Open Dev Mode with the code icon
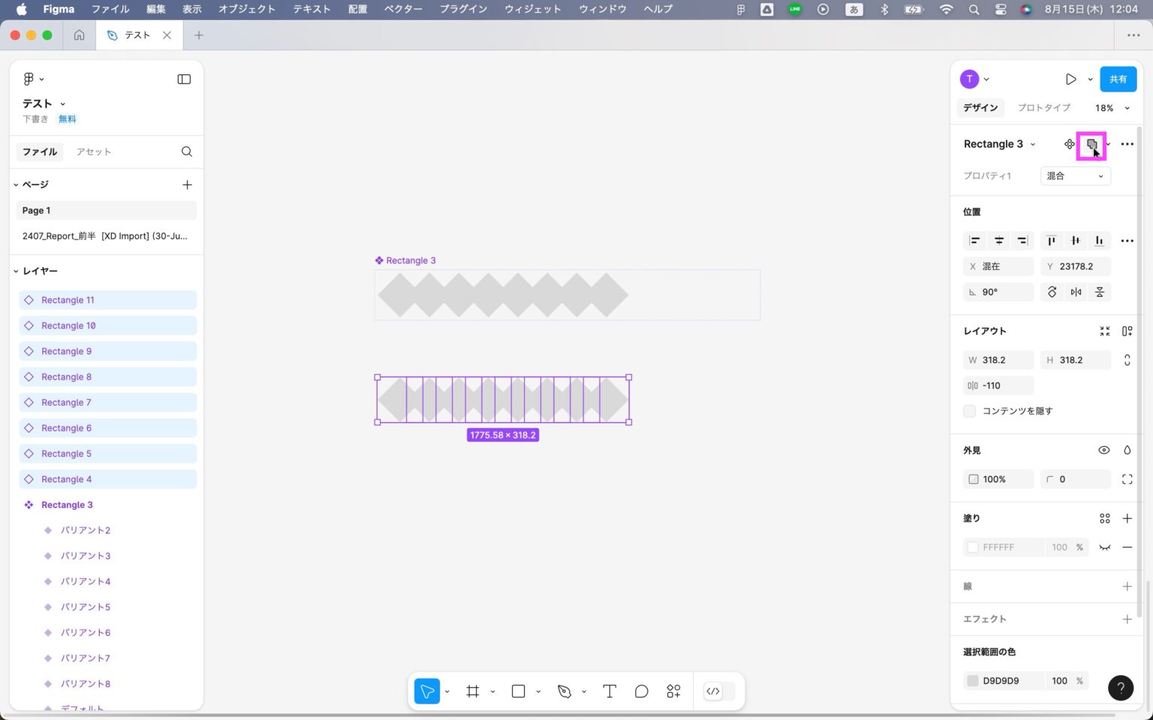 pyautogui.click(x=712, y=691)
